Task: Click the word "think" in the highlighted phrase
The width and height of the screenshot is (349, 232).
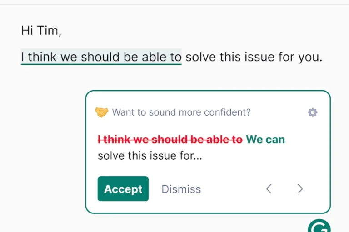Action: point(42,57)
